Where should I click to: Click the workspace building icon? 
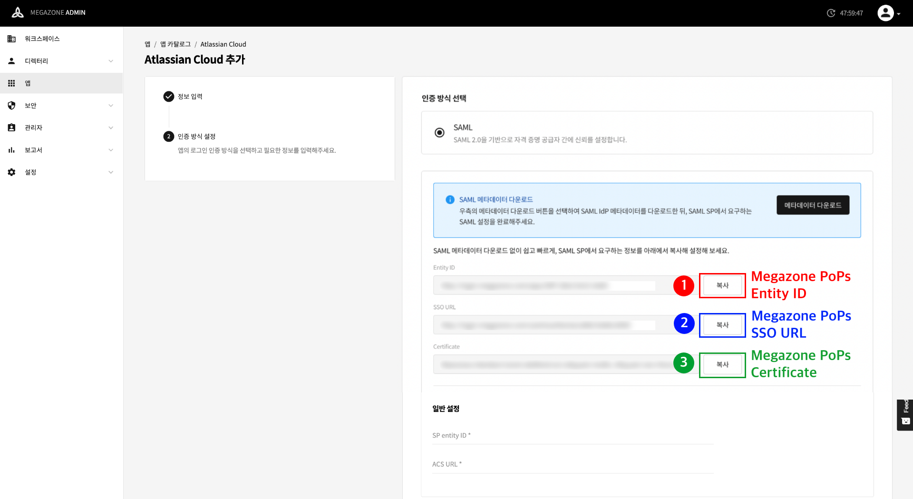coord(12,39)
